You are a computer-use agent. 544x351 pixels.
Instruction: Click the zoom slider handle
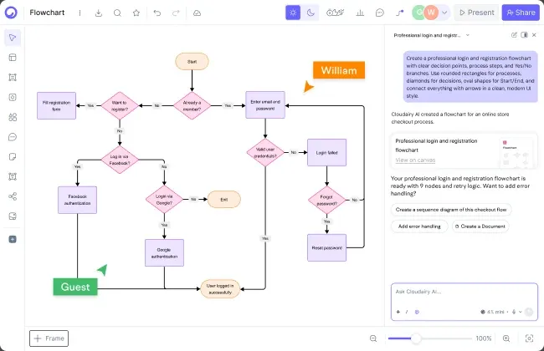coord(416,338)
